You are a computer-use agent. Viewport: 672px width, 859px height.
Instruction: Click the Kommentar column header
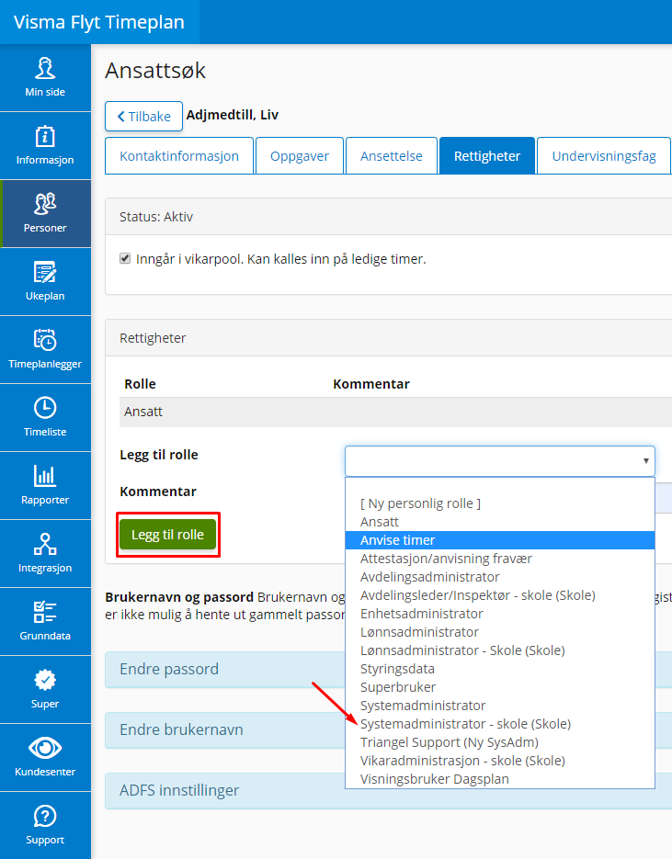[x=371, y=384]
